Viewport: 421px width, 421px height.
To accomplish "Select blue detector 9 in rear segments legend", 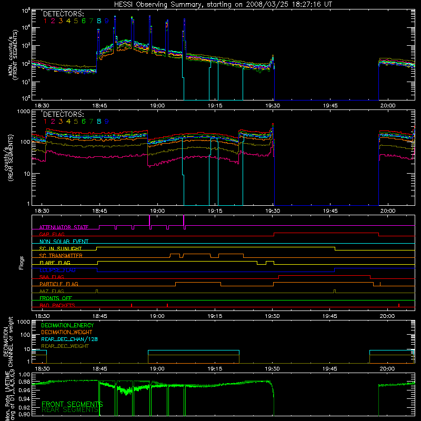I will 107,122.
